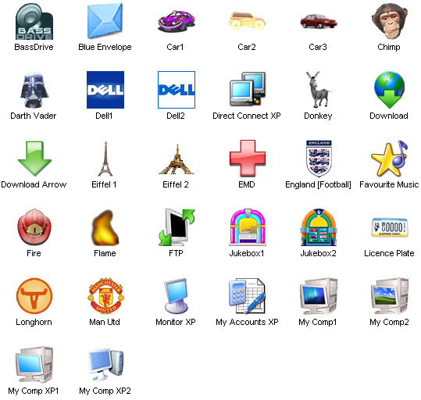Click the red cross EMD icon

(x=248, y=159)
